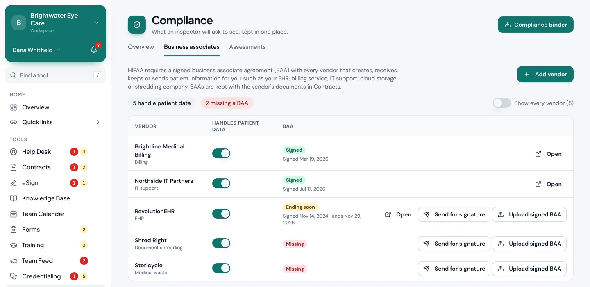This screenshot has height=287, width=590.
Task: Click the Credentialing stethoscope icon
Action: (x=14, y=276)
